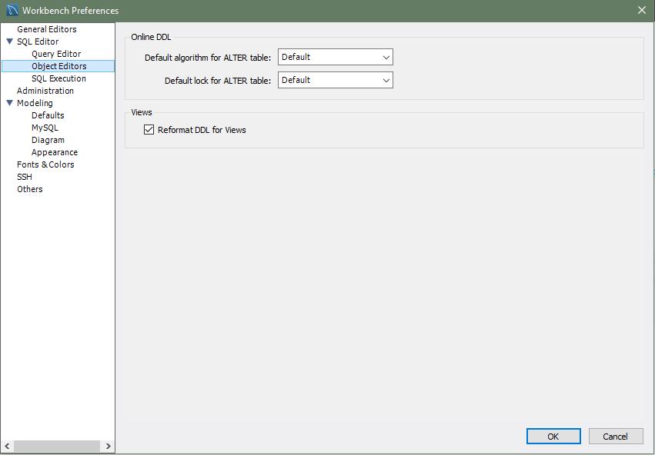
Task: Select the Administration preferences section
Action: (x=45, y=91)
